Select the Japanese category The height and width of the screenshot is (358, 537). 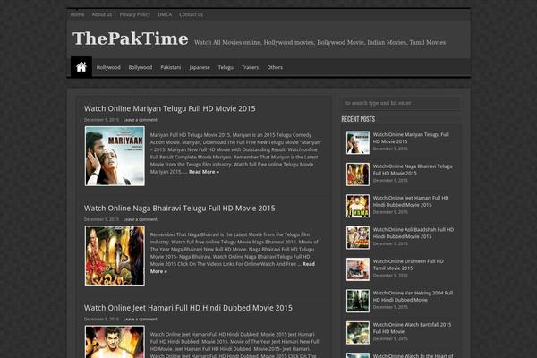pyautogui.click(x=200, y=67)
